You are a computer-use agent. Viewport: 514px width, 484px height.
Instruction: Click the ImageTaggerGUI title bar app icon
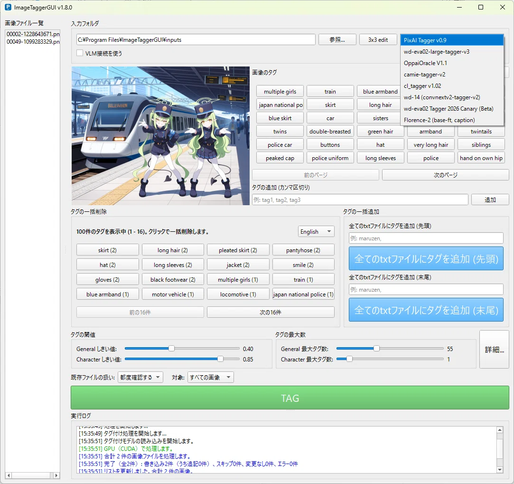pos(8,7)
